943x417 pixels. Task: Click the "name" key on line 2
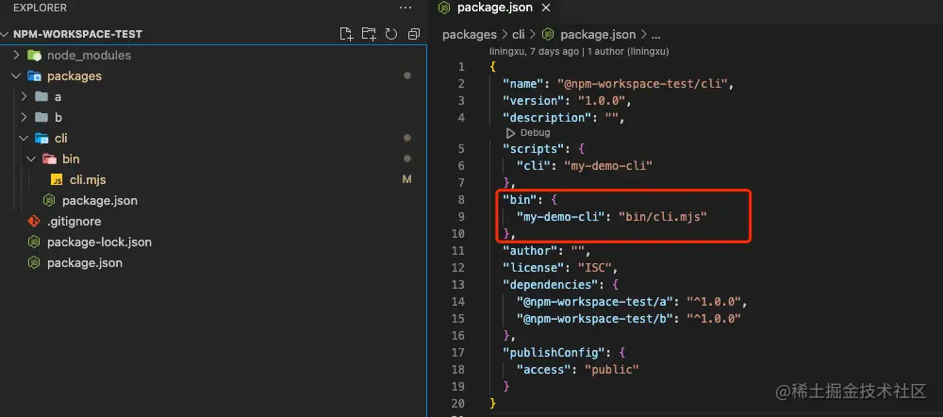521,84
